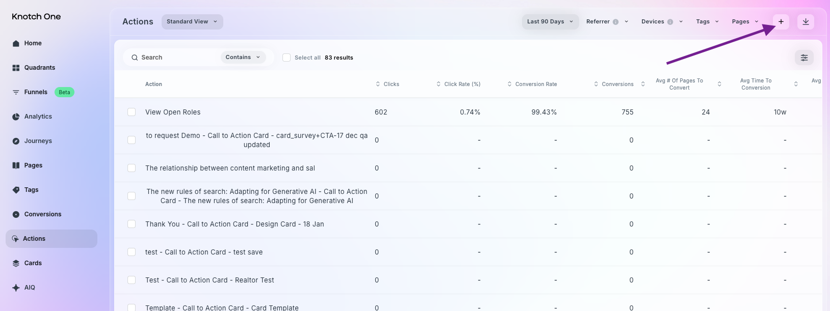Viewport: 830px width, 311px height.
Task: Open AIQ from the sidebar
Action: (30, 288)
